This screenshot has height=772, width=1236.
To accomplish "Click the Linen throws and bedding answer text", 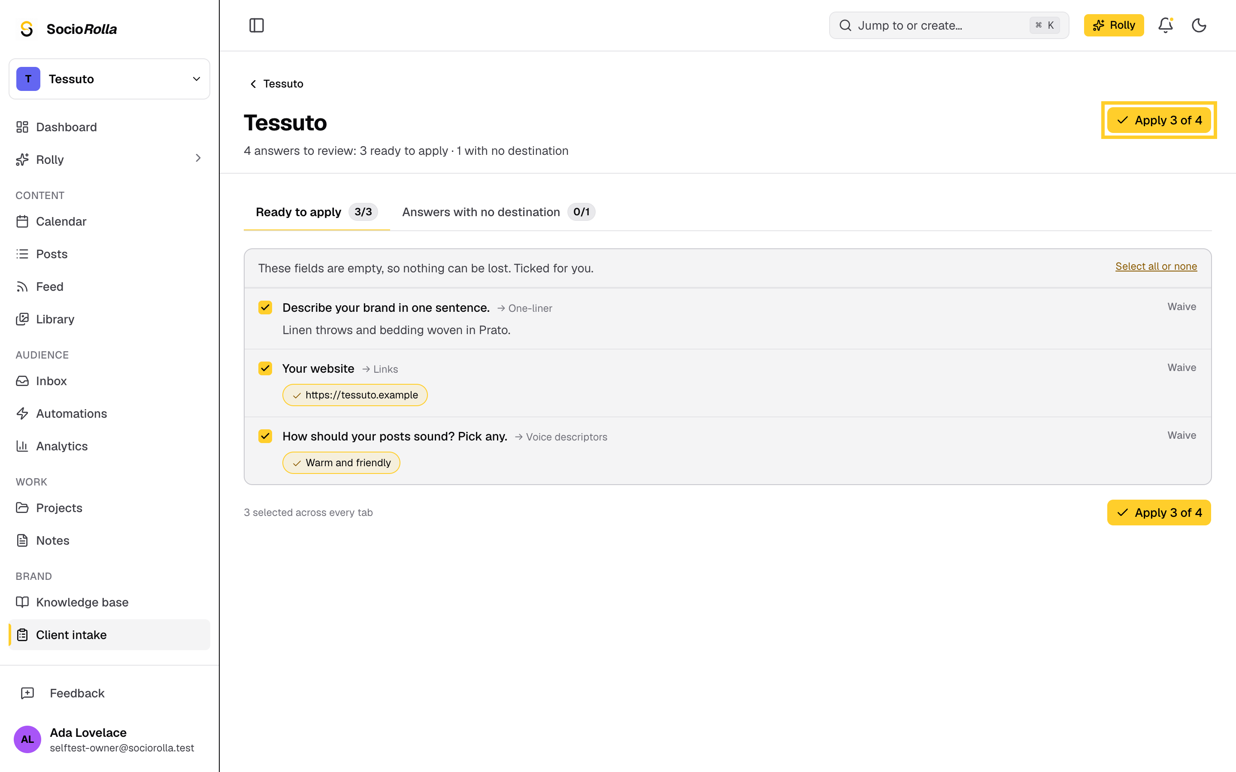I will point(397,330).
